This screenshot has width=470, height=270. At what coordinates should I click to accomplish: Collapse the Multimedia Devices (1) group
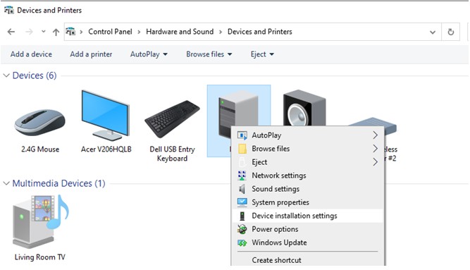6,183
